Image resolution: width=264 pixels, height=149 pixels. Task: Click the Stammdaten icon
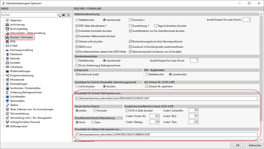tap(7, 101)
